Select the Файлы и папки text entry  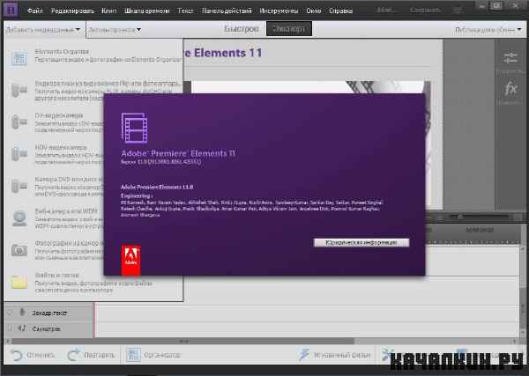[x=56, y=276]
